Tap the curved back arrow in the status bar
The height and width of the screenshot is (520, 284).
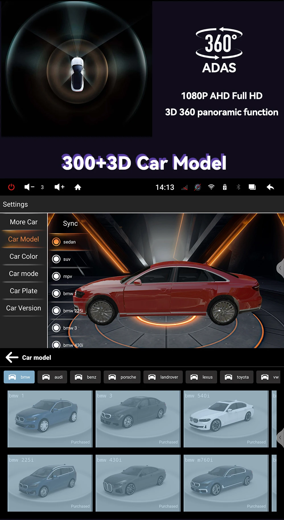pyautogui.click(x=270, y=187)
